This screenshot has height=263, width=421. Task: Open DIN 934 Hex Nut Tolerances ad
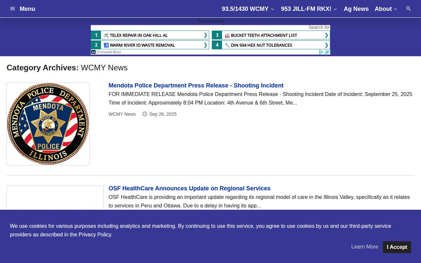tap(271, 45)
